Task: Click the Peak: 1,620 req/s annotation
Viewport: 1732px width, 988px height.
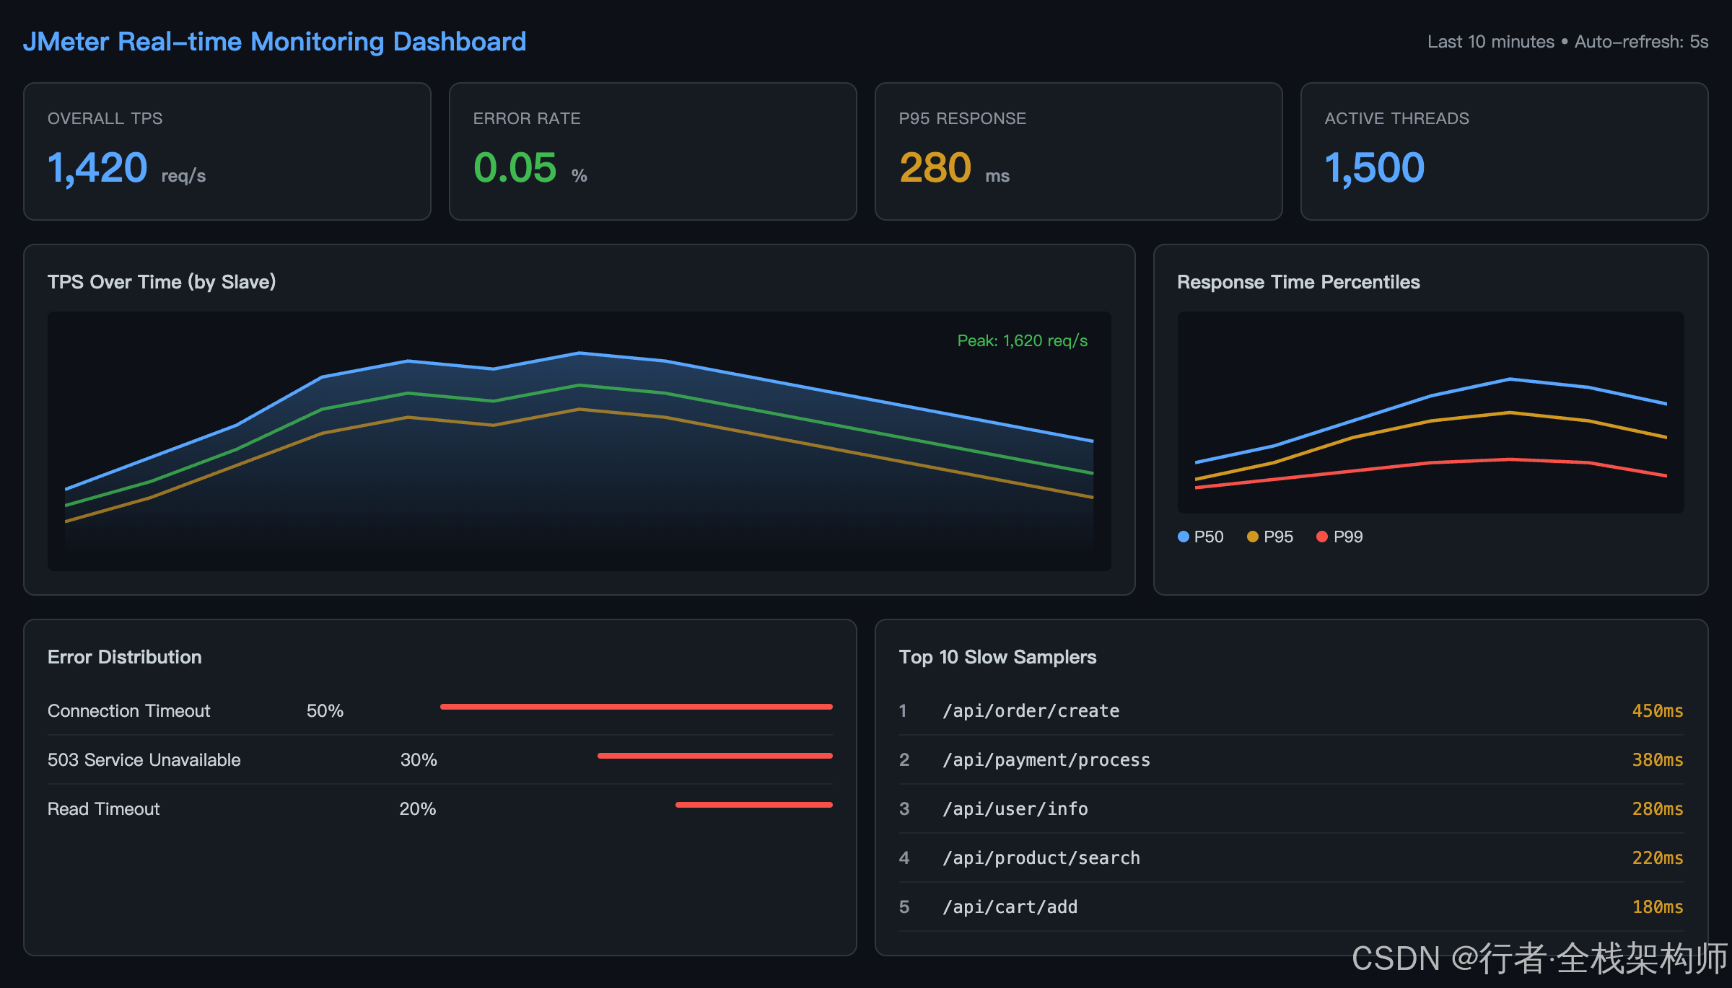Action: 1022,340
